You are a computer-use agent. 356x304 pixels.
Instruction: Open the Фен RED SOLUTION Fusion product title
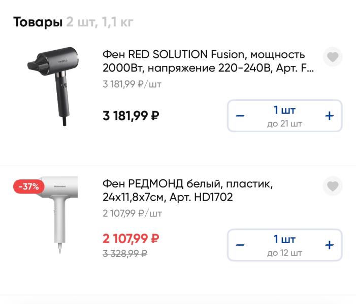[x=208, y=61]
